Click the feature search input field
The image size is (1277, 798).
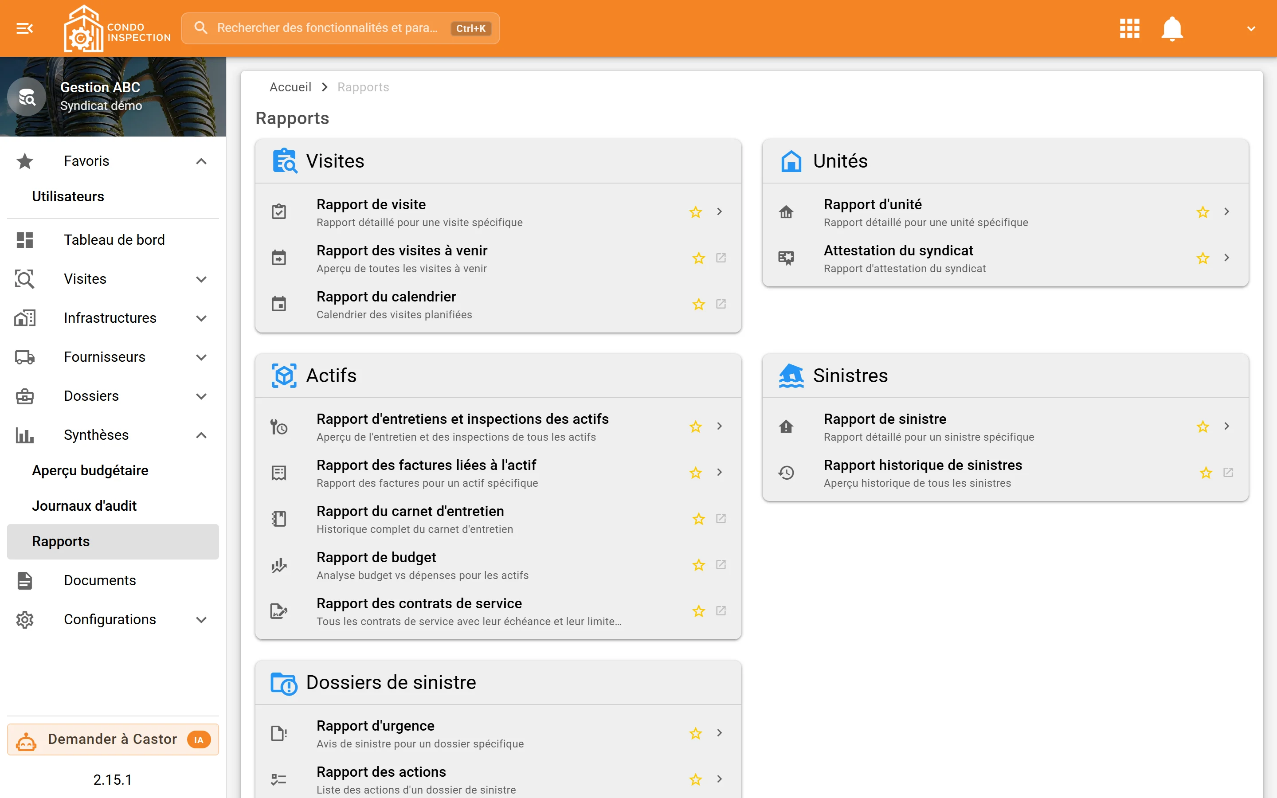[x=341, y=28]
